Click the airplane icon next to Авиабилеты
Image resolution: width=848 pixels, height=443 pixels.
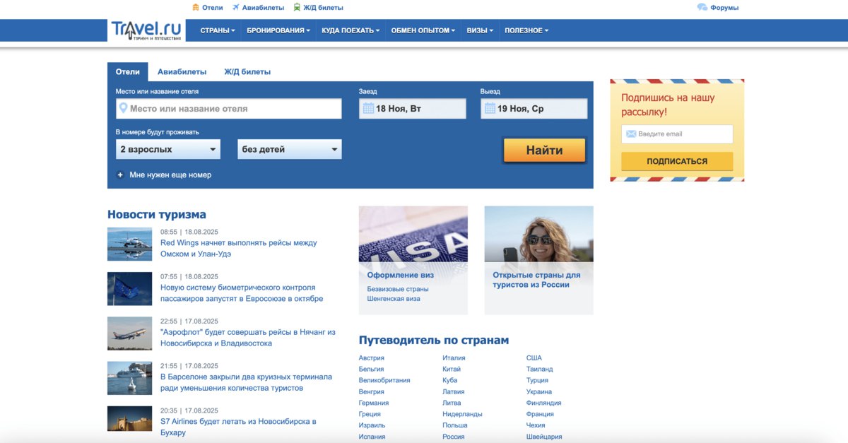[235, 7]
